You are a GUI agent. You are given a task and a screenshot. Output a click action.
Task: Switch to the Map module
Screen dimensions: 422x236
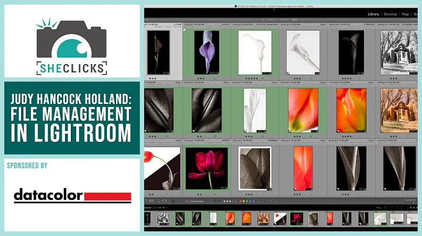[406, 14]
